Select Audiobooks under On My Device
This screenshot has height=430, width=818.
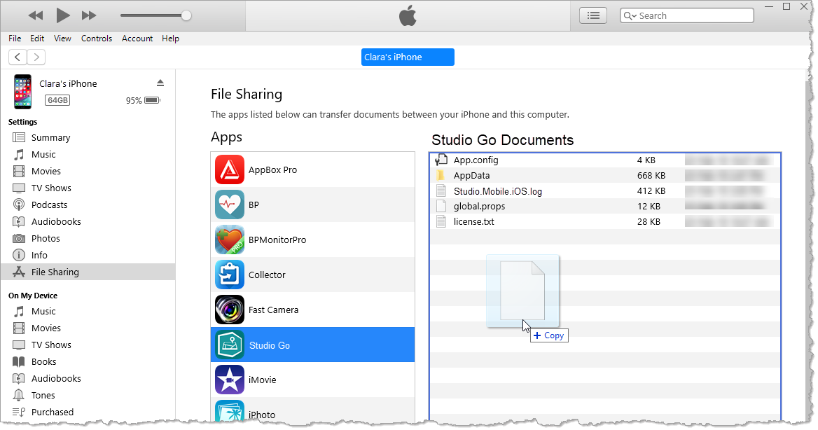click(56, 378)
